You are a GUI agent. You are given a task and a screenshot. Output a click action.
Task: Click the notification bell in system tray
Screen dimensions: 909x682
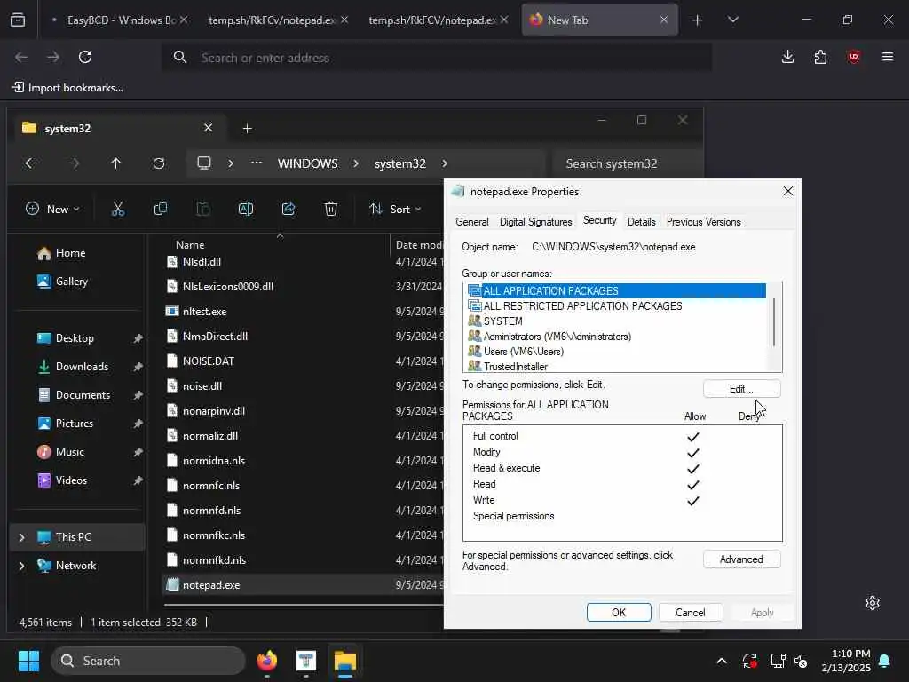coord(885,661)
